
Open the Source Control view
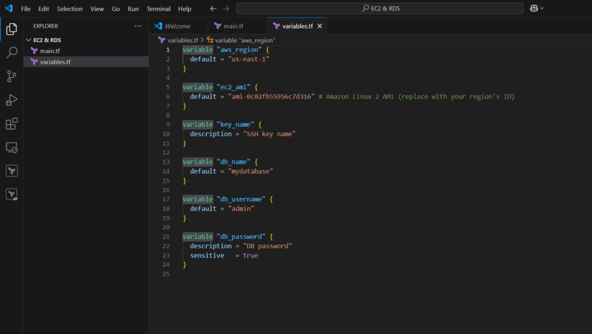pyautogui.click(x=12, y=76)
